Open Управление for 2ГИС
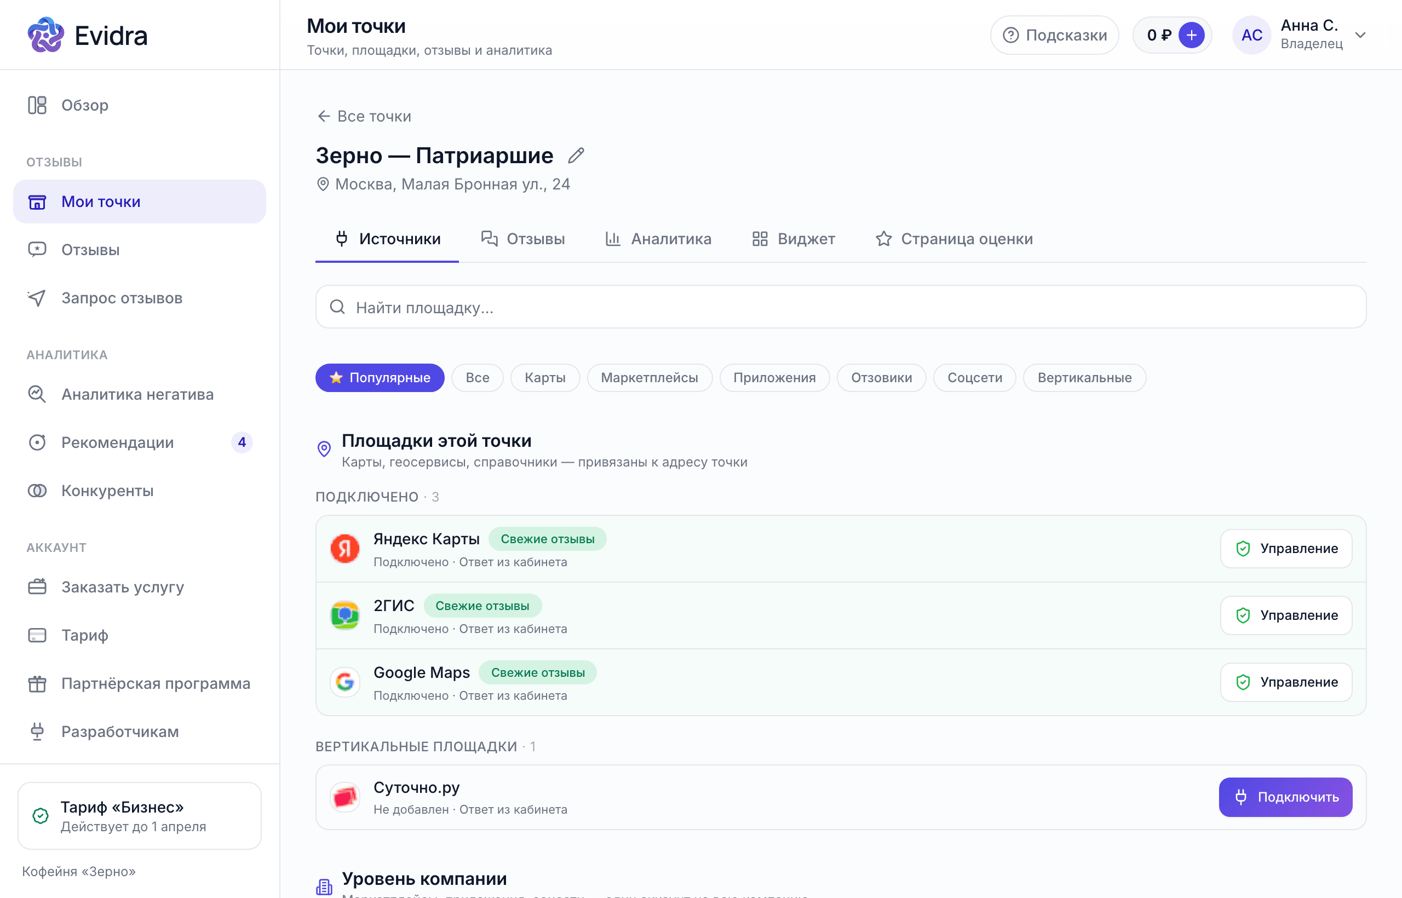Screen dimensions: 1402x898 coord(1286,615)
